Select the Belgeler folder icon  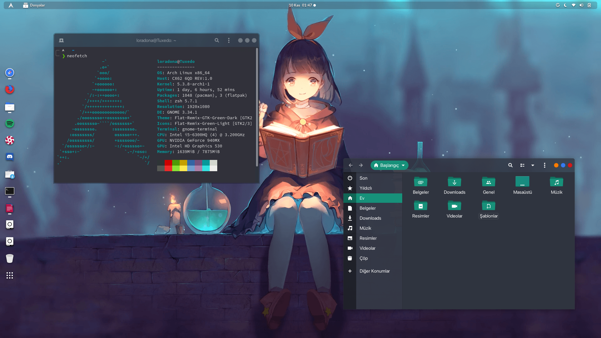[x=421, y=182]
